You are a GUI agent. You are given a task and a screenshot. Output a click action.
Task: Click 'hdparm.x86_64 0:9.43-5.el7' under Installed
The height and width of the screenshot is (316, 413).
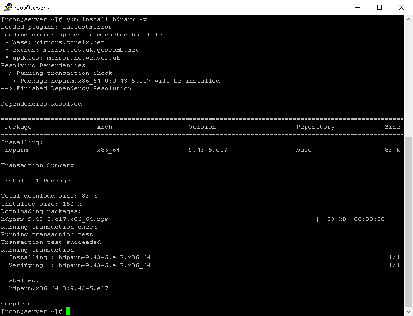point(59,288)
